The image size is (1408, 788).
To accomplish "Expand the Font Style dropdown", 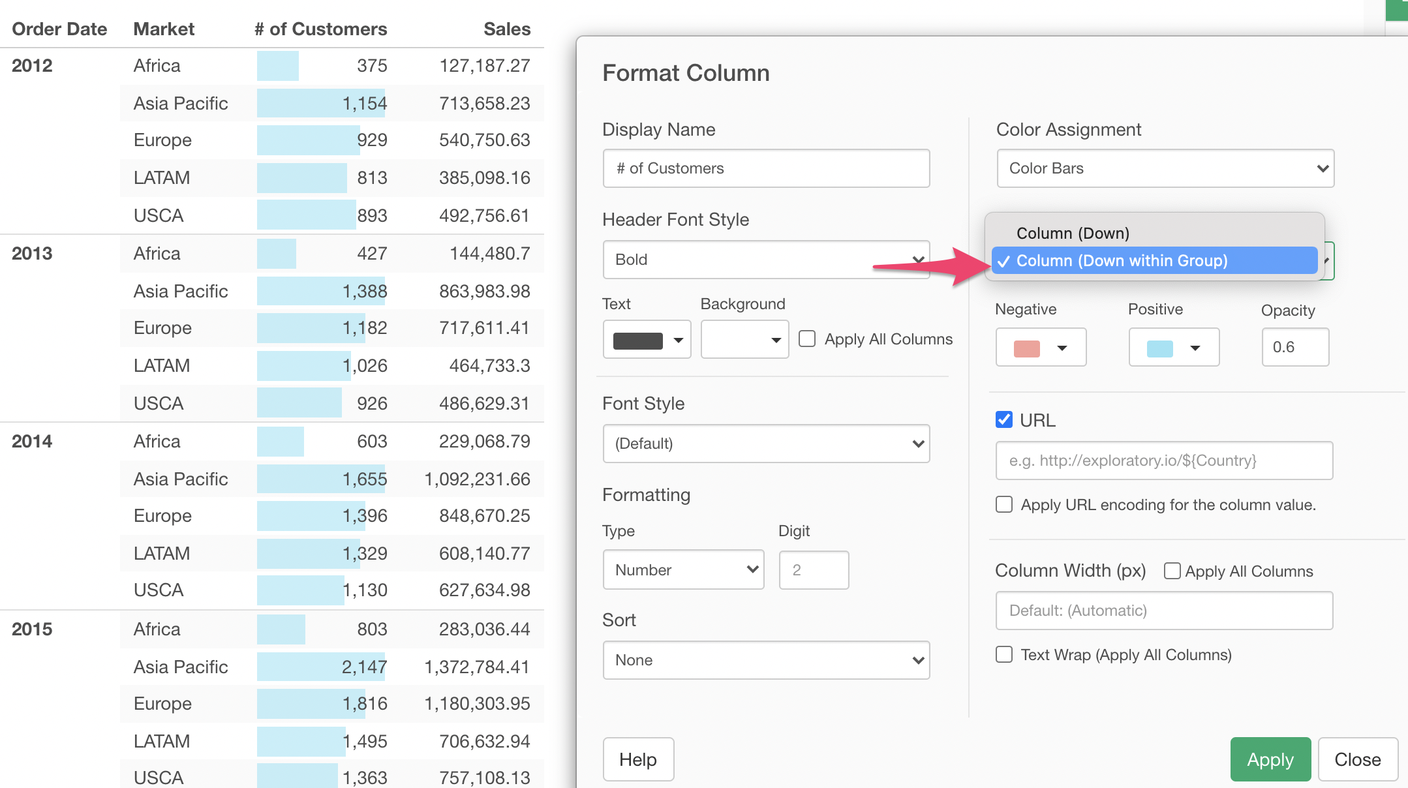I will tap(766, 444).
